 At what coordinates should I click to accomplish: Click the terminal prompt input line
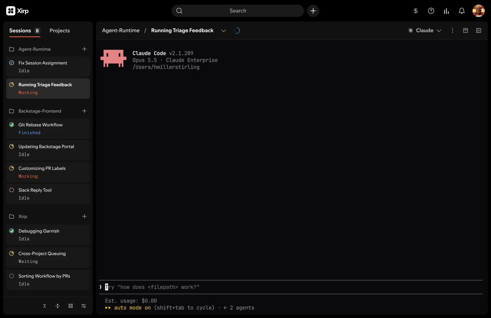click(291, 287)
